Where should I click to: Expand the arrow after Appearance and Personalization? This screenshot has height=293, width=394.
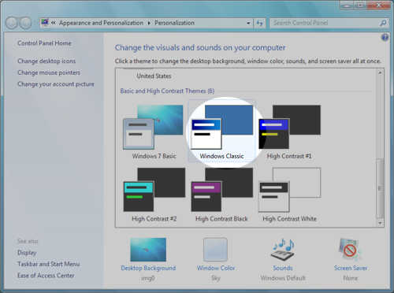149,23
